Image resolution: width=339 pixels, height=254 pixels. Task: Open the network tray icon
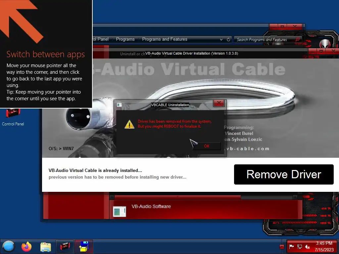(299, 246)
